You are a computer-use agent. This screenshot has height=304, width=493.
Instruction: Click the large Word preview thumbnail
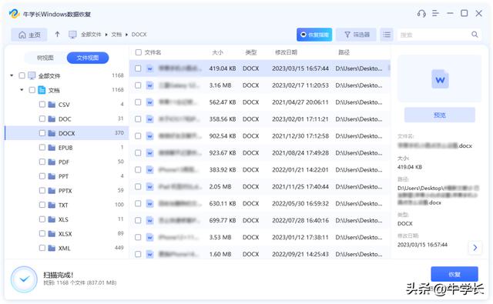coord(440,79)
